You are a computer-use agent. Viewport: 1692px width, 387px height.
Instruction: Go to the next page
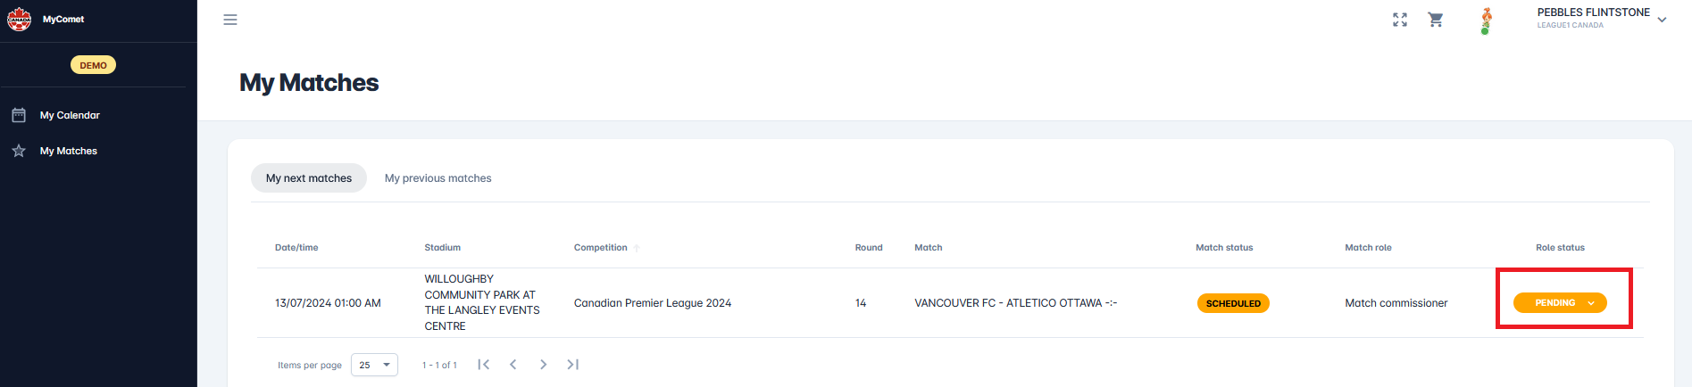pos(543,364)
